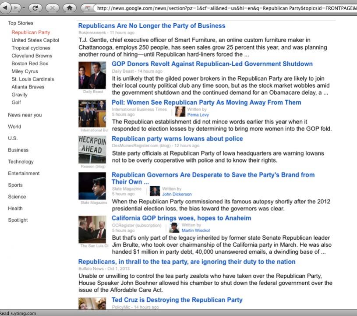Open 'Republican Governors Are Desperate' headline

(x=213, y=178)
